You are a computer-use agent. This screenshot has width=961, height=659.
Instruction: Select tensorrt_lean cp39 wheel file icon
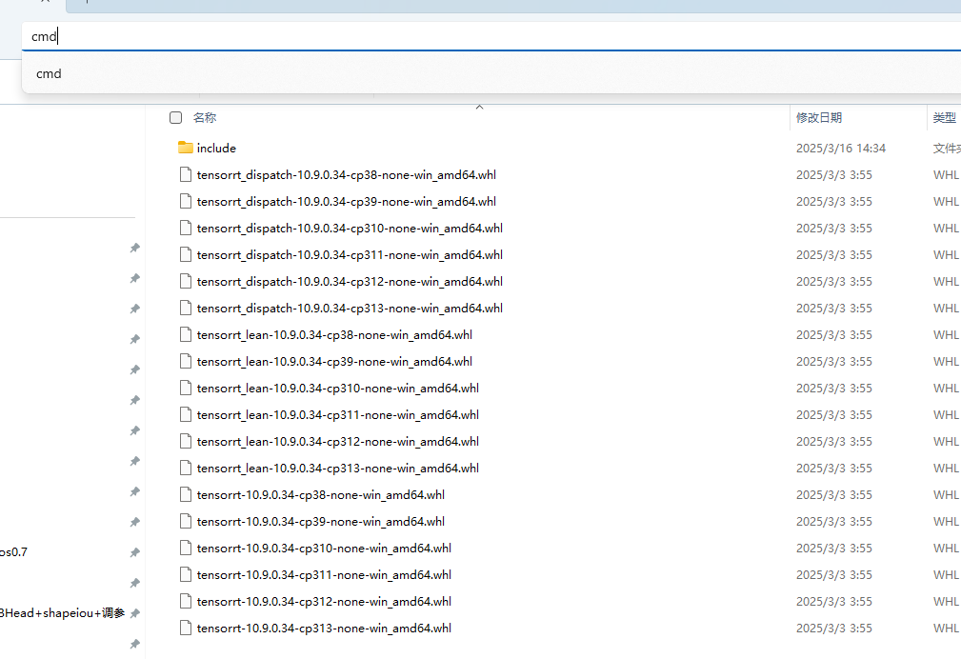coord(185,361)
